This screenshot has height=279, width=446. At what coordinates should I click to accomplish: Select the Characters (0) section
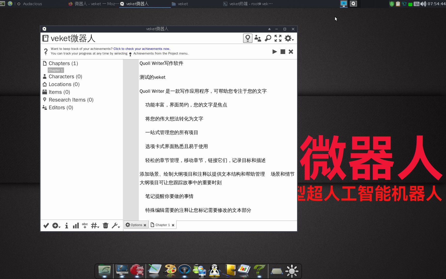pyautogui.click(x=65, y=76)
